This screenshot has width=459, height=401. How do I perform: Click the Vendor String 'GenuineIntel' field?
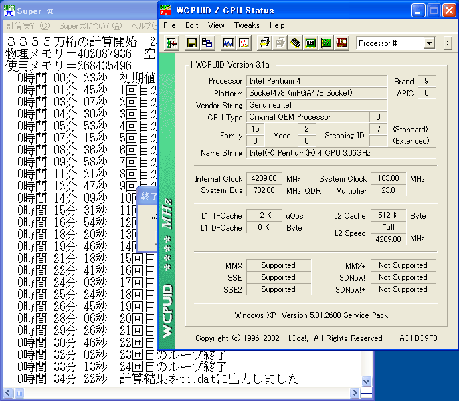click(316, 105)
